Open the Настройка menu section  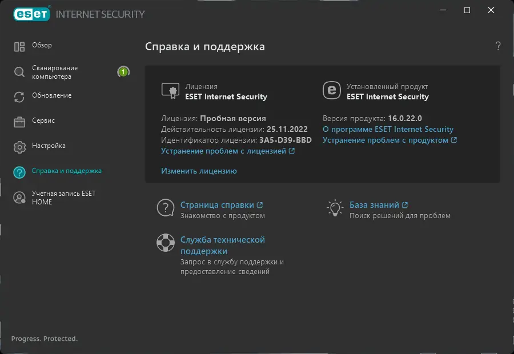(x=49, y=146)
